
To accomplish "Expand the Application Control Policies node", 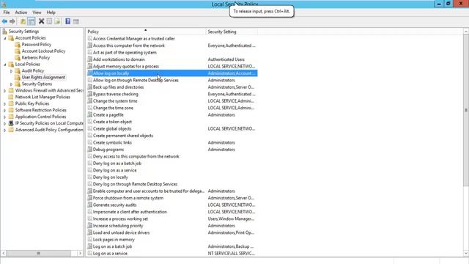I will coord(5,117).
